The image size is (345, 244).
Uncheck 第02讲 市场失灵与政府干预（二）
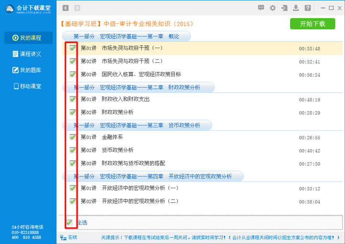click(73, 61)
